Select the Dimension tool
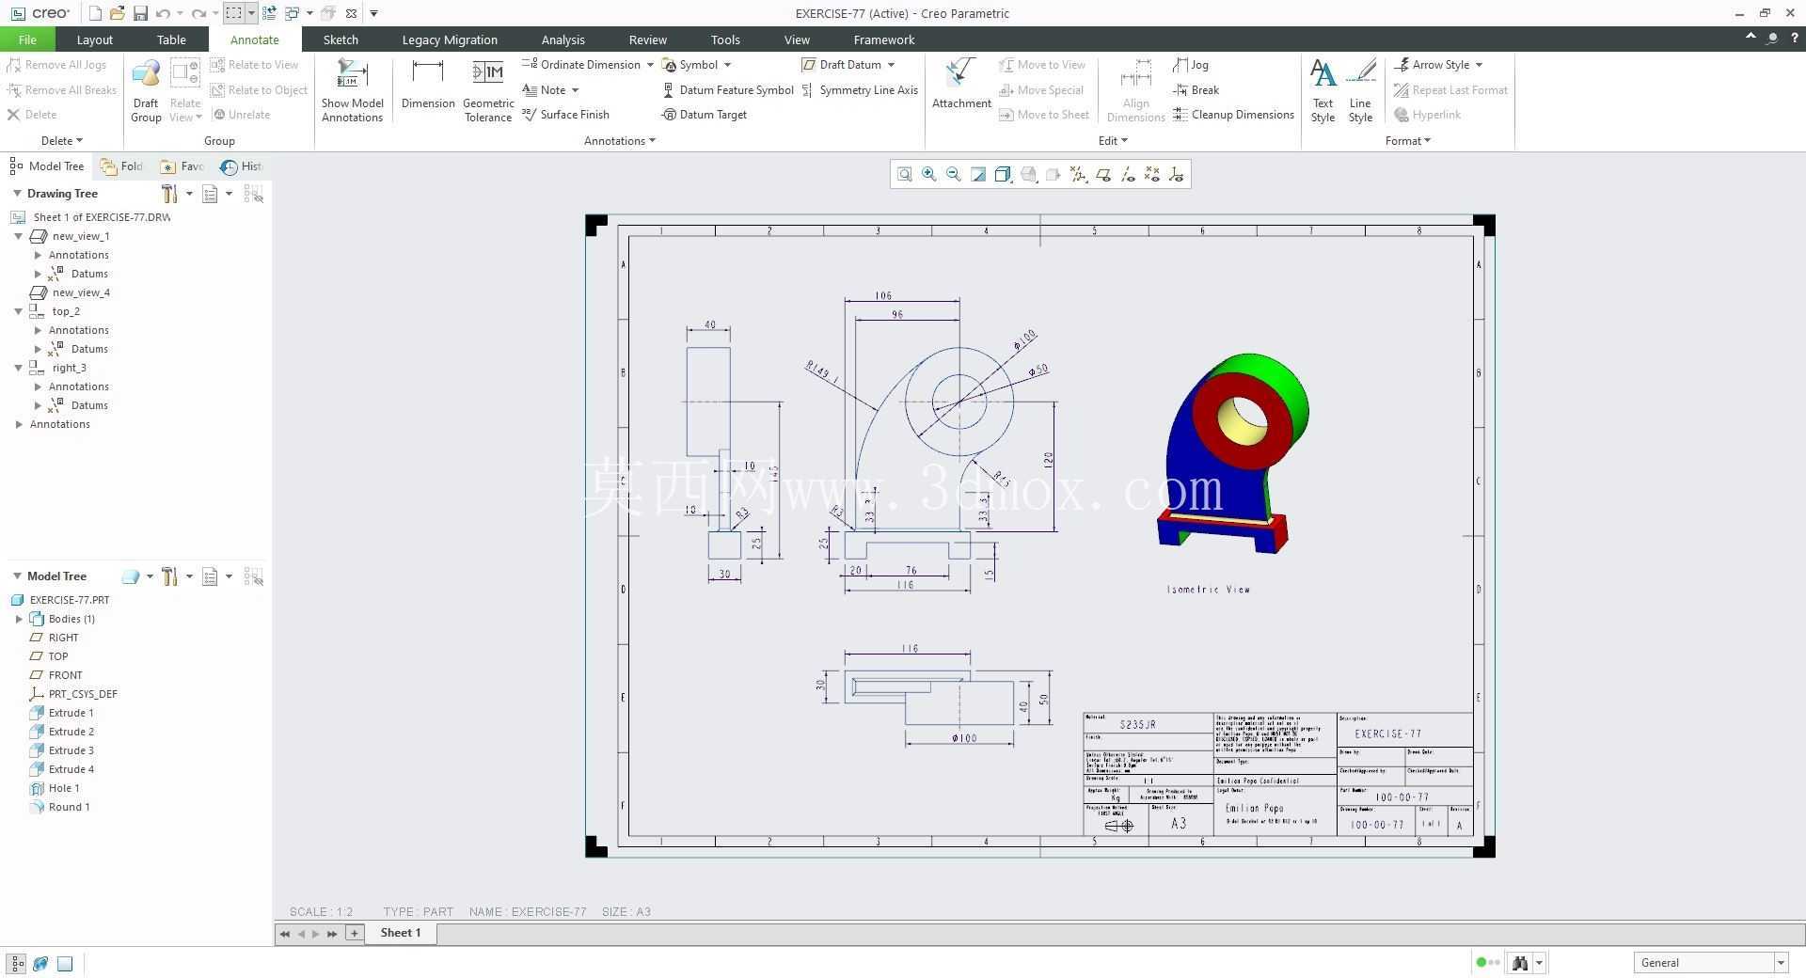1806x978 pixels. [428, 85]
